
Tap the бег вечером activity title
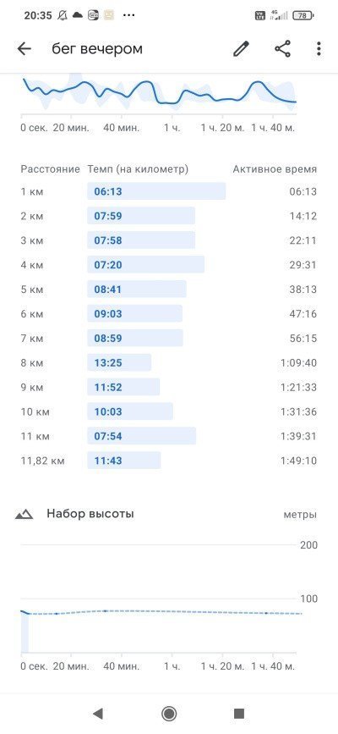(x=97, y=49)
